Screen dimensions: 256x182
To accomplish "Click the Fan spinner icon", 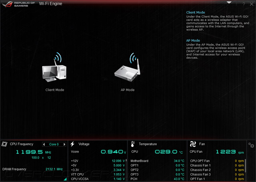I will coord(193,144).
